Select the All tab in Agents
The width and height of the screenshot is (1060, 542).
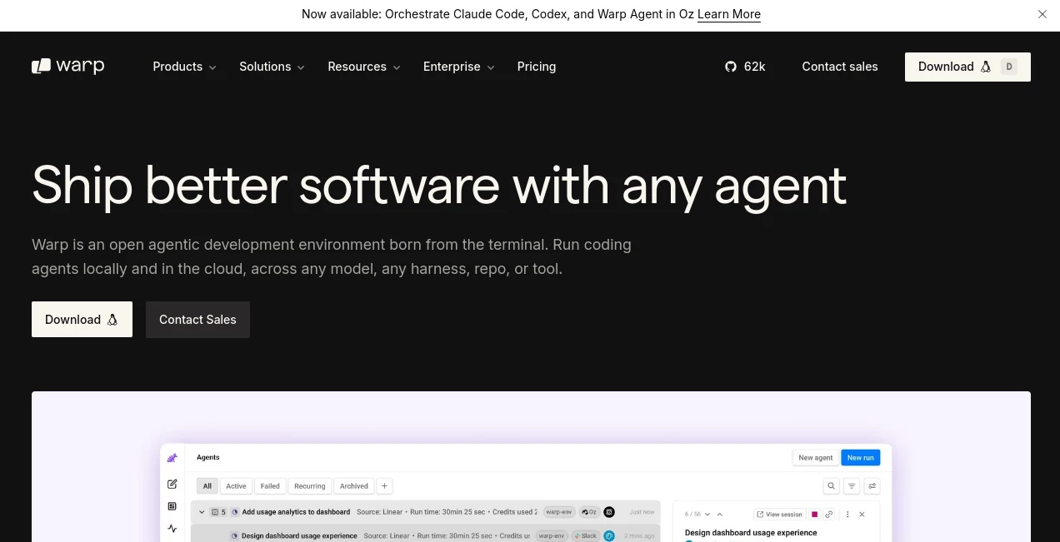tap(207, 486)
